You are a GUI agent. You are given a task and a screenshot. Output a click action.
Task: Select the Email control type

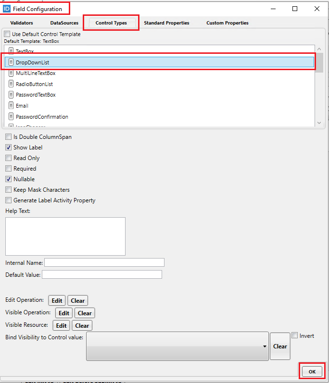point(159,106)
